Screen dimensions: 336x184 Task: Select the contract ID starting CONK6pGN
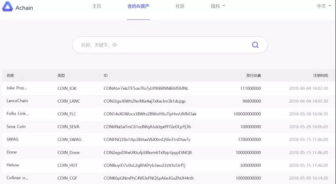[149, 178]
